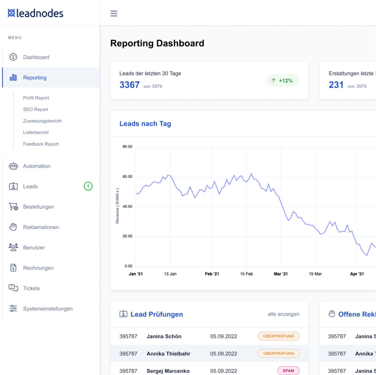The image size is (376, 375).
Task: Click the Offene Reklamationen heading
Action: click(357, 314)
